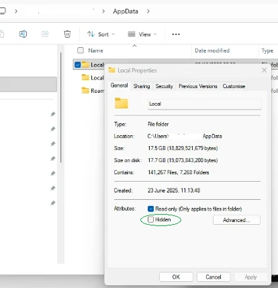Click the Advanced... button
Image resolution: width=278 pixels, height=288 pixels.
click(x=236, y=220)
